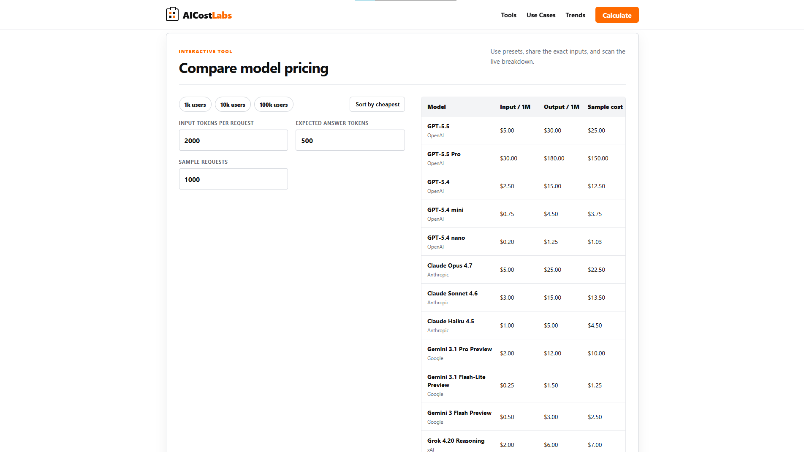Click GPT-5.5 Pro sample cost $150.00

[598, 158]
